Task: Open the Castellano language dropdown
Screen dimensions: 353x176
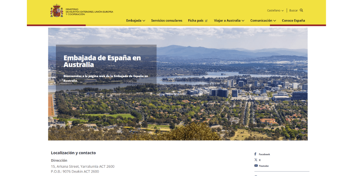Action: tap(275, 11)
